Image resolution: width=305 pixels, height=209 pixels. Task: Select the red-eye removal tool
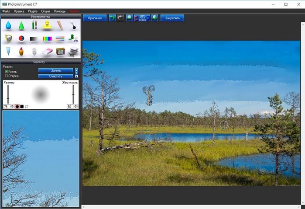click(21, 38)
